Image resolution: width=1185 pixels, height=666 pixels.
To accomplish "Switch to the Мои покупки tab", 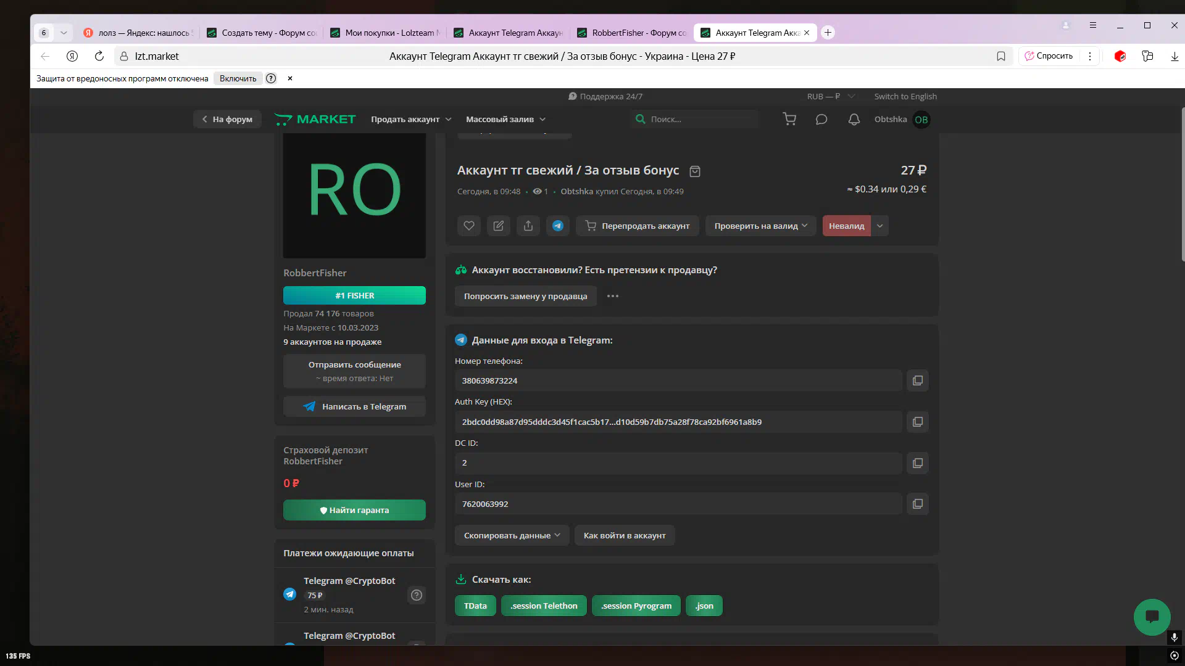I will click(x=385, y=33).
